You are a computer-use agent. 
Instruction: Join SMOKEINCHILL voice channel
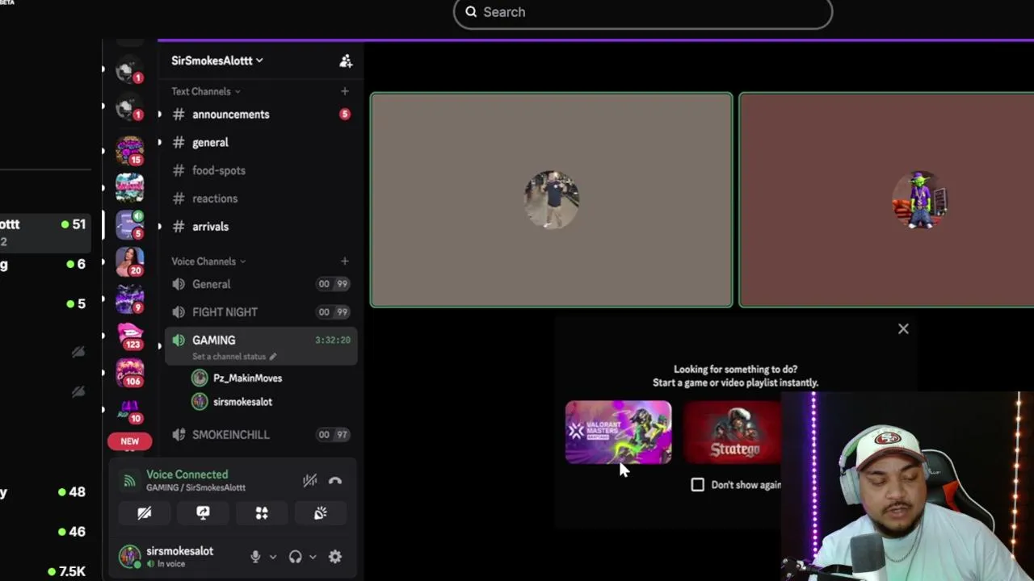(261, 435)
